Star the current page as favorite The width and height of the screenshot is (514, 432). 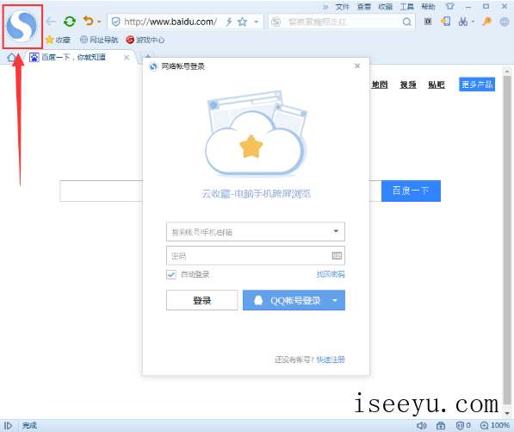(x=242, y=22)
